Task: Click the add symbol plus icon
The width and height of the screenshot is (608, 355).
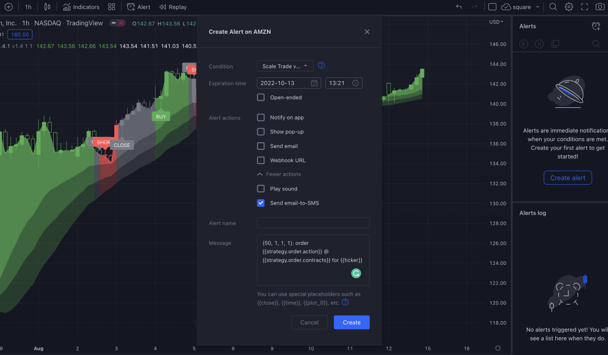Action: 8,7
